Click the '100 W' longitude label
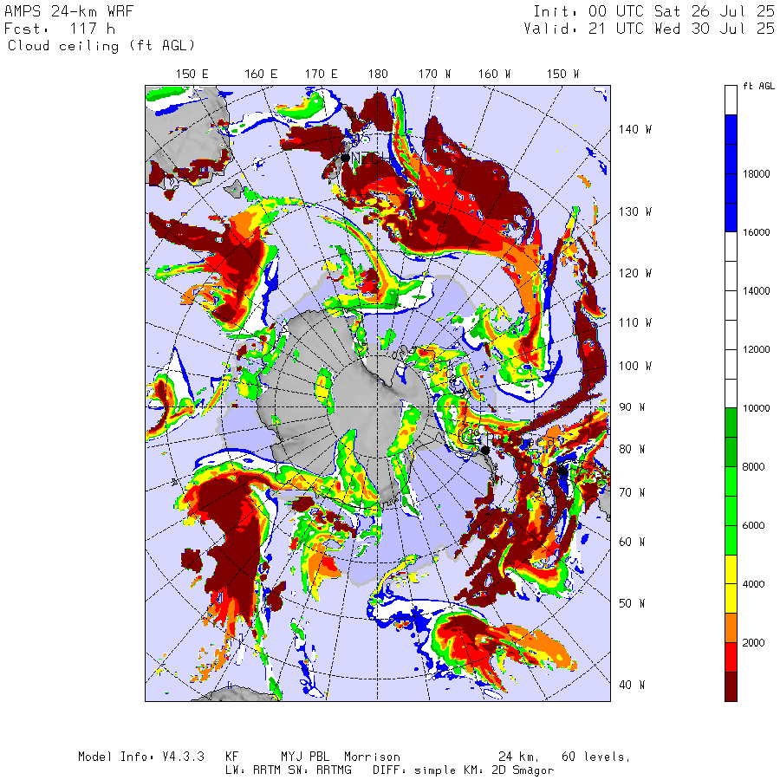780x780 pixels. tap(635, 366)
